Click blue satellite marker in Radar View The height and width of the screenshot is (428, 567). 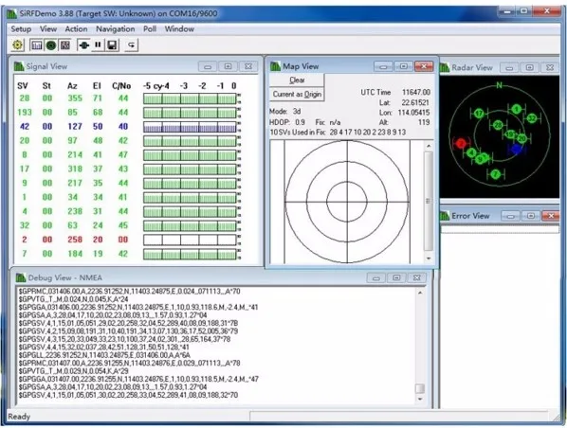(x=516, y=149)
